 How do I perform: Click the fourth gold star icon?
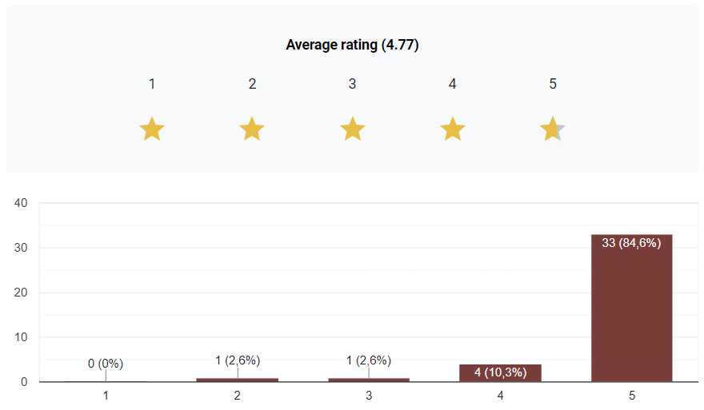click(x=453, y=129)
